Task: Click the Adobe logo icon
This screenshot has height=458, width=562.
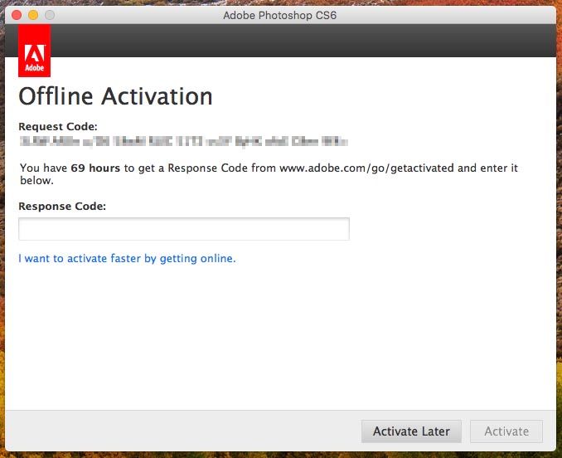Action: click(x=35, y=51)
